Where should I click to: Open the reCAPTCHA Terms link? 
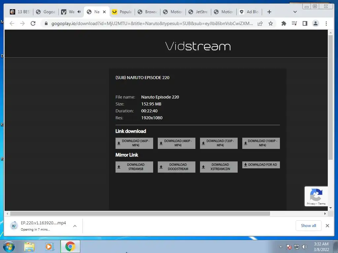pos(321,204)
